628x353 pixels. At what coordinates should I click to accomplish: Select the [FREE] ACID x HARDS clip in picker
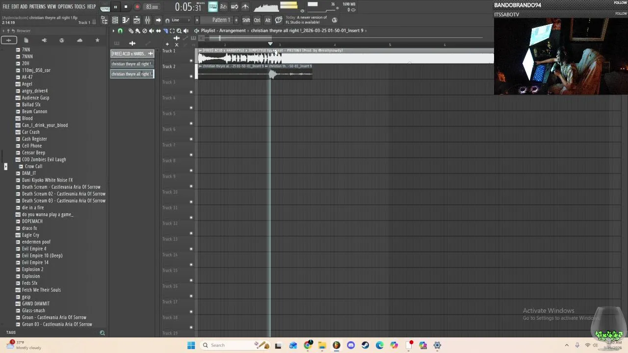pyautogui.click(x=132, y=53)
